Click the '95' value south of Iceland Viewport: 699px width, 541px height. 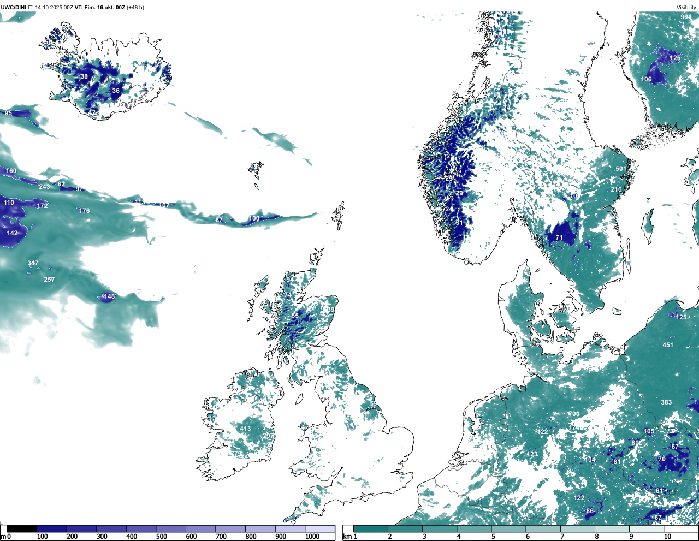(x=8, y=113)
